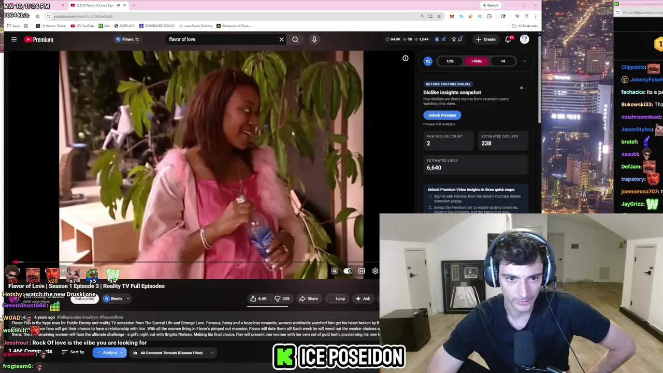Open player settings gear
This screenshot has width=663, height=373.
[375, 271]
